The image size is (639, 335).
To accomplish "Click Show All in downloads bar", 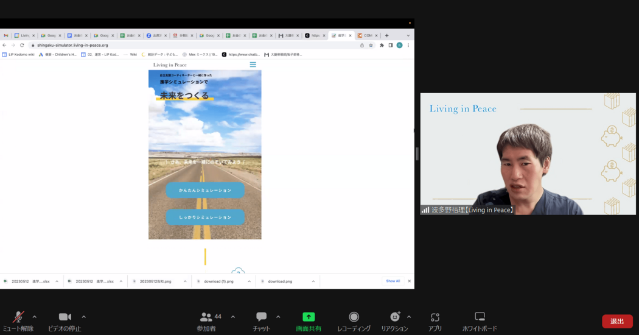I will click(393, 281).
